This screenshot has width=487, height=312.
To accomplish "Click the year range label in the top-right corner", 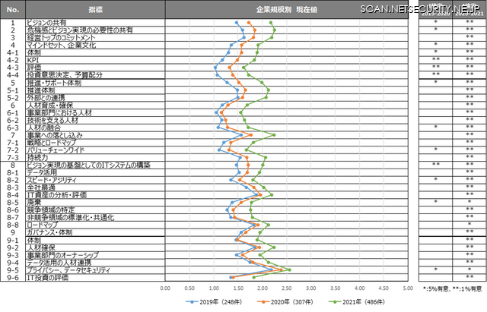I will click(x=452, y=14).
